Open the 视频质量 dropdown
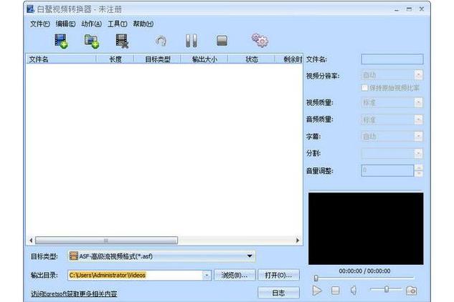The width and height of the screenshot is (454, 302). (x=418, y=102)
